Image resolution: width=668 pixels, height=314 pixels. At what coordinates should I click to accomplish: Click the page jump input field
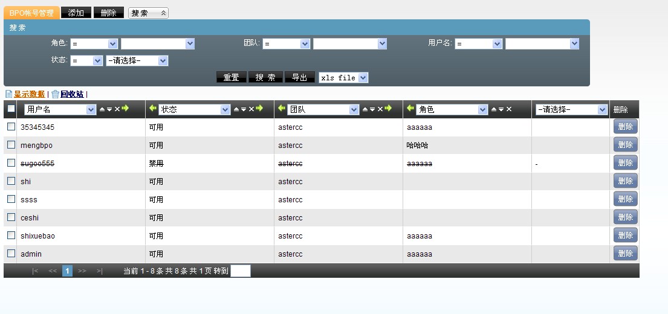point(241,271)
